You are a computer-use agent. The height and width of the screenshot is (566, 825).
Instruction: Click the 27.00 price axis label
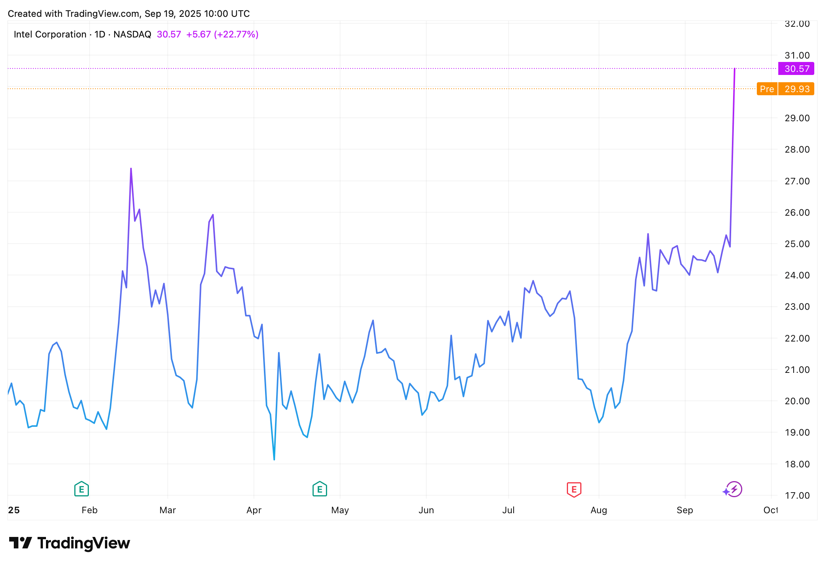pyautogui.click(x=797, y=181)
